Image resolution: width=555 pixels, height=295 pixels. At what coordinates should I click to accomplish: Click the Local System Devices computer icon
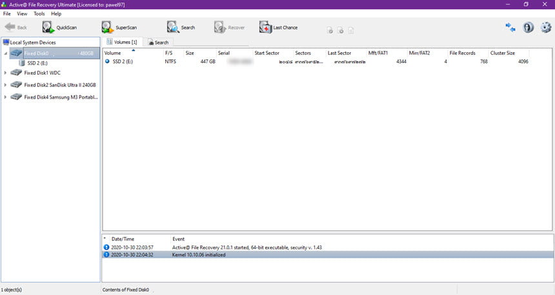coord(6,42)
